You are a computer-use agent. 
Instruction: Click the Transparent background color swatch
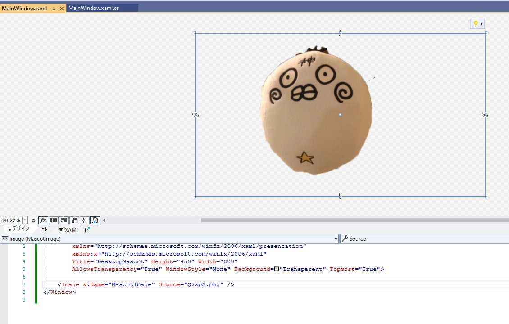[x=277, y=269]
